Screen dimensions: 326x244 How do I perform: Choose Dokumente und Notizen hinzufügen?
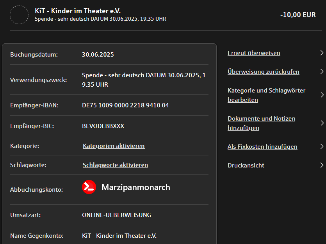(261, 123)
